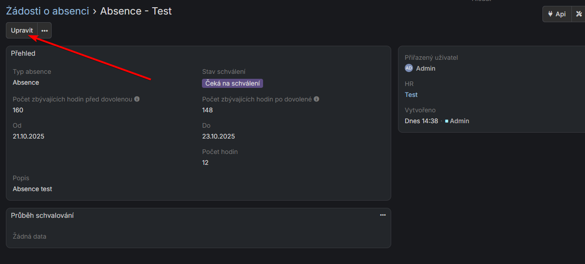Viewport: 585px width, 264px height.
Task: Click the Do date 23.10.2025
Action: 218,136
